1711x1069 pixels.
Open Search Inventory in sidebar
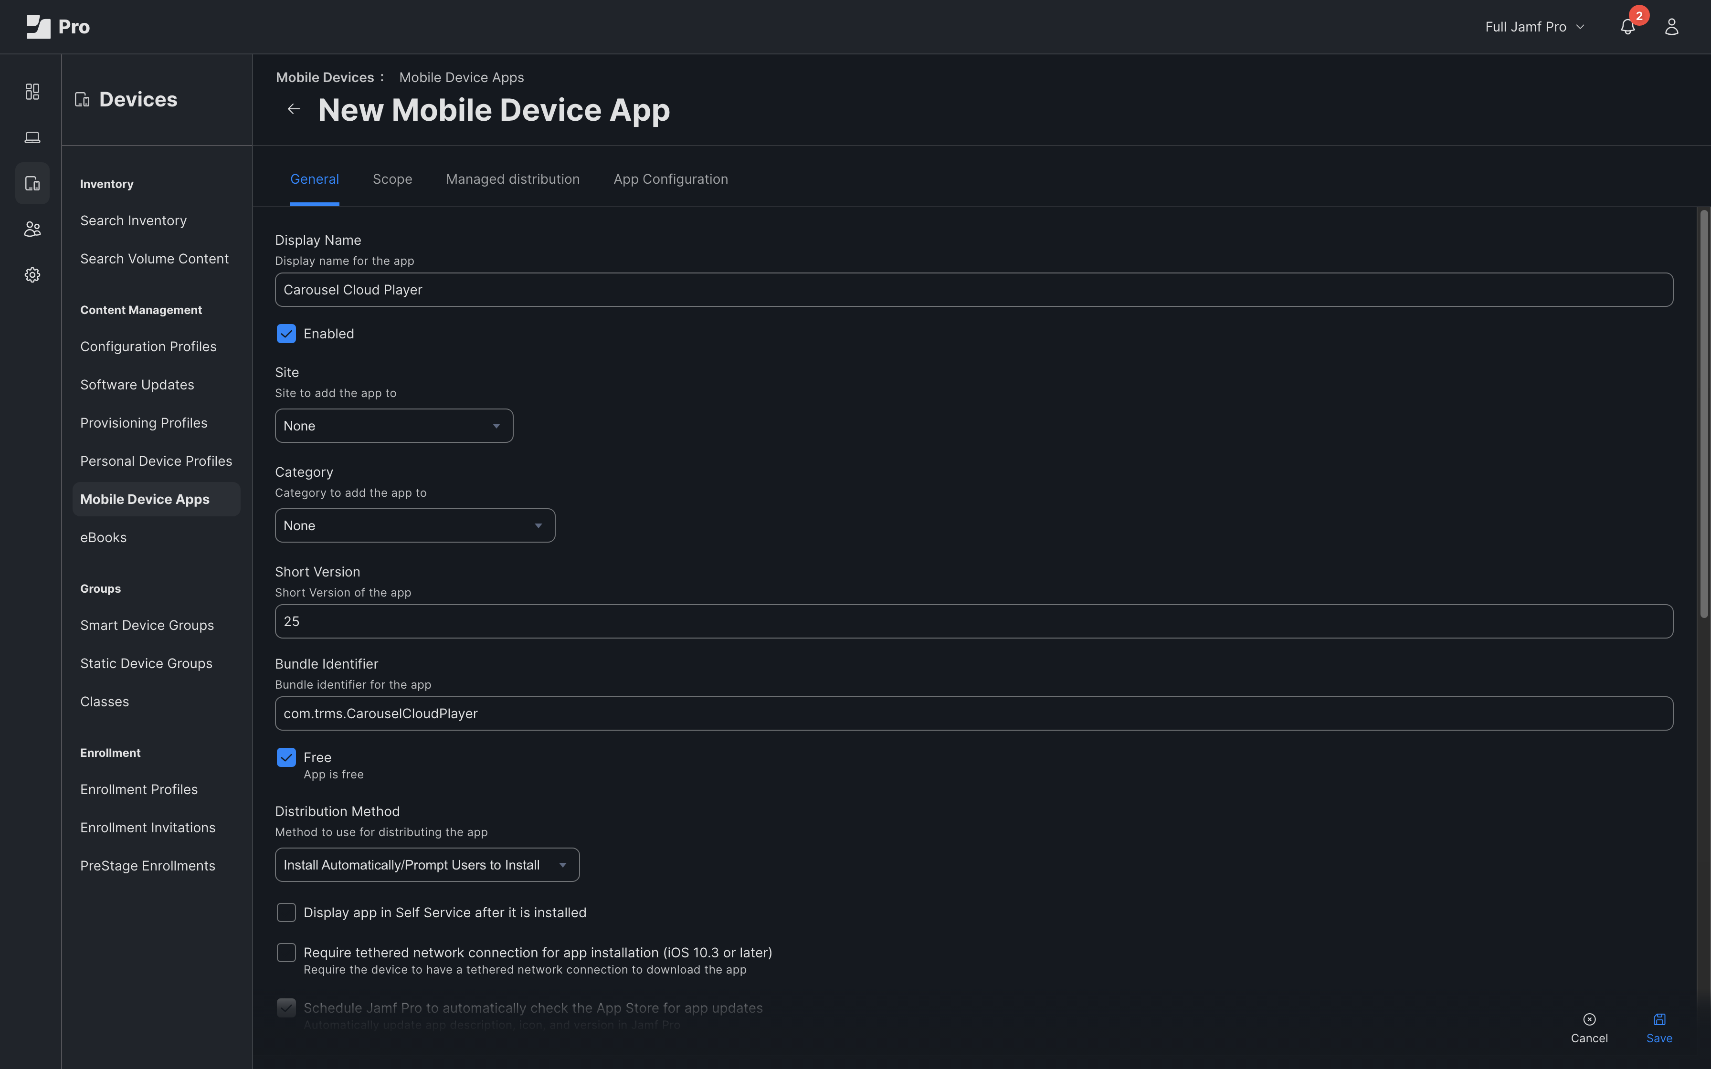[x=134, y=220]
